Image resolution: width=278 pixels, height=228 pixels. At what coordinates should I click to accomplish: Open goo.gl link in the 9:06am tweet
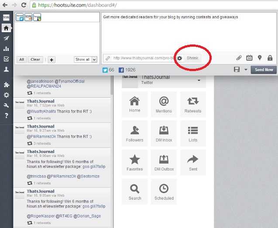point(94,167)
